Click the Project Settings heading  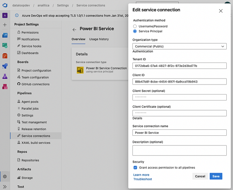pos(26,24)
